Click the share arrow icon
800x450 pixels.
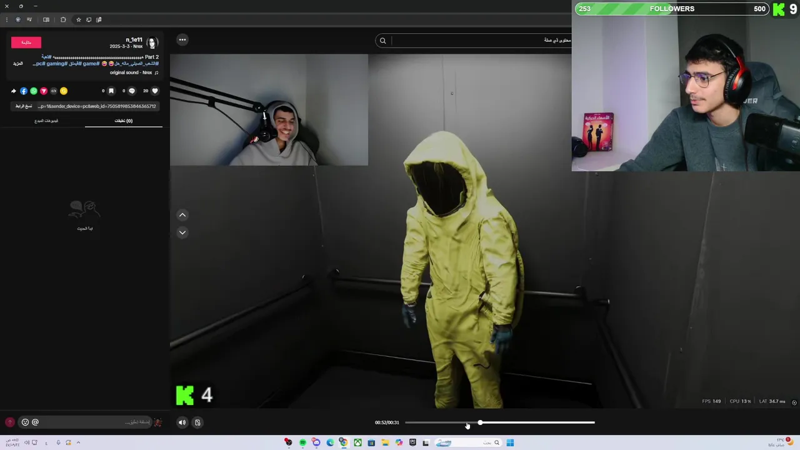click(14, 91)
